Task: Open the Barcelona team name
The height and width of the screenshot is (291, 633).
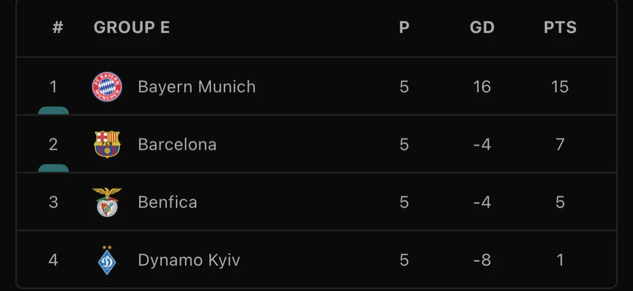Action: [177, 145]
